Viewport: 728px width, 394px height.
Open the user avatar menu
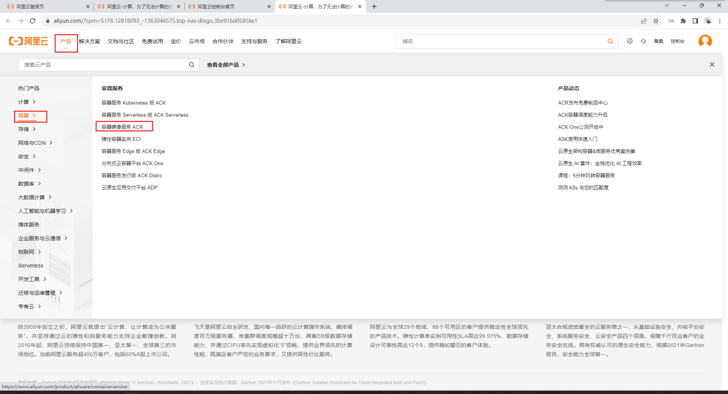(x=705, y=41)
